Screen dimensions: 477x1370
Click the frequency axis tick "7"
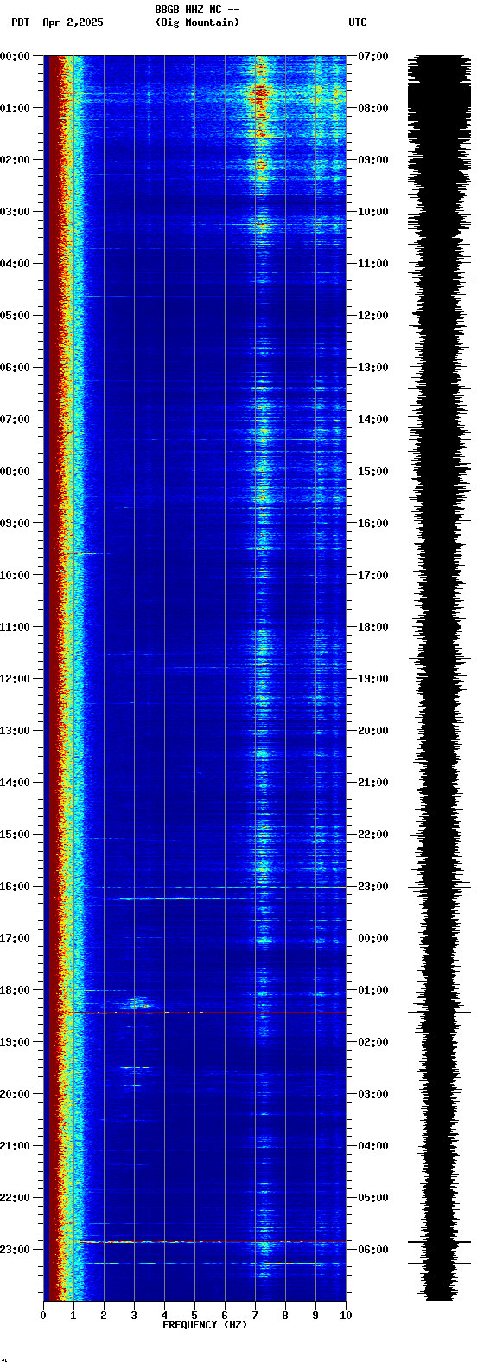[x=255, y=1316]
